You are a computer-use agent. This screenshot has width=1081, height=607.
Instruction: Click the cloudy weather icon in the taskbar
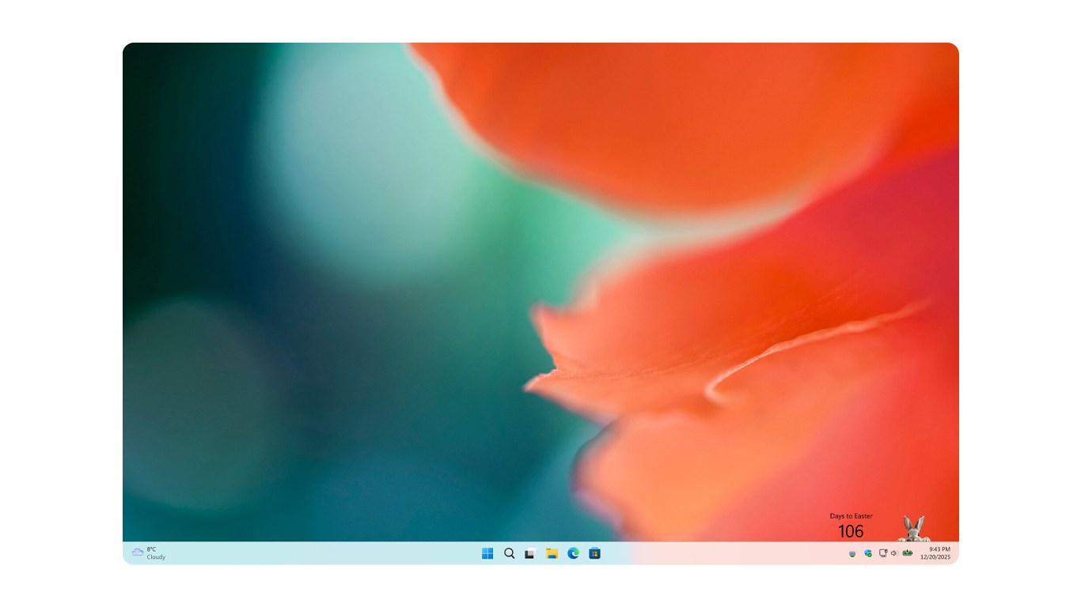point(138,552)
